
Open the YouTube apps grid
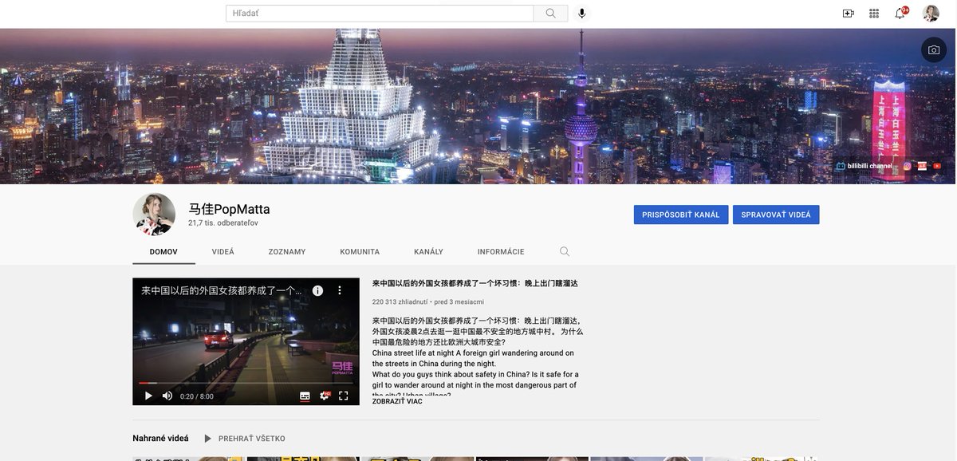pos(874,14)
